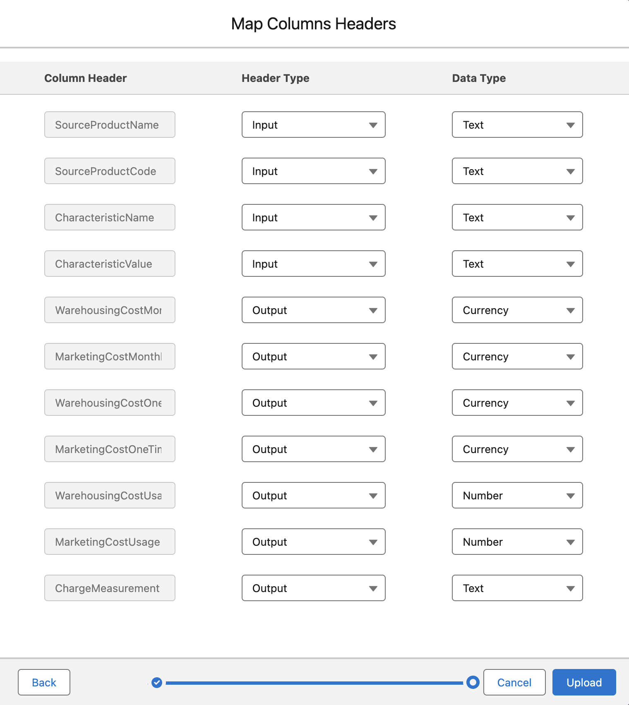Click the WarehousingCostUsa column header field
This screenshot has width=629, height=705.
[x=110, y=495]
